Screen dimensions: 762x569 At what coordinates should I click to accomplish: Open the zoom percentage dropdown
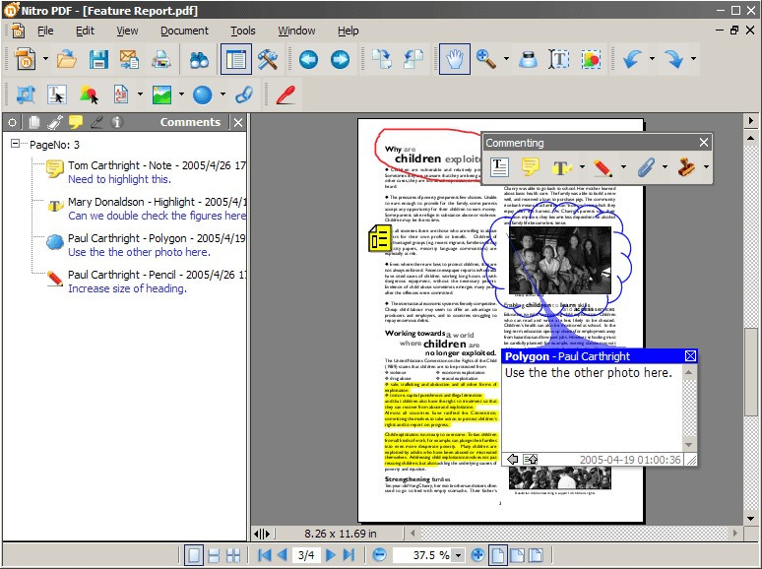coord(458,555)
